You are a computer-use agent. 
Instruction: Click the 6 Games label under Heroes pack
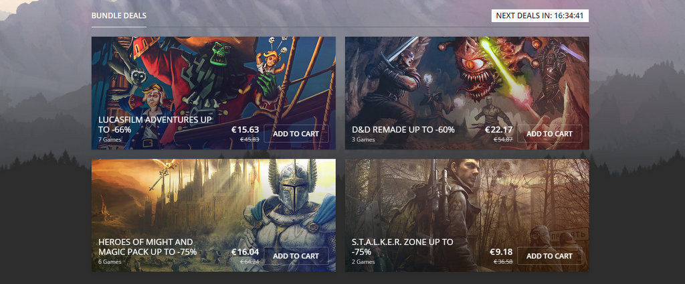[110, 262]
